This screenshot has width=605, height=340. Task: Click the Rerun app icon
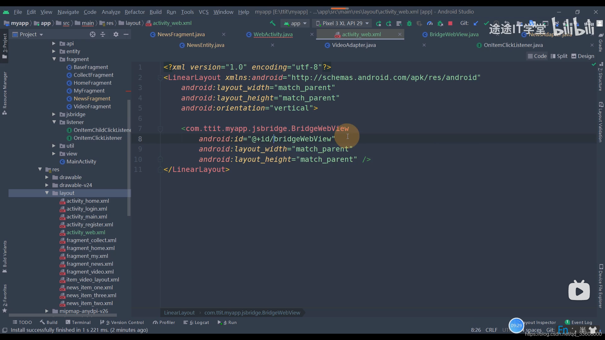378,23
